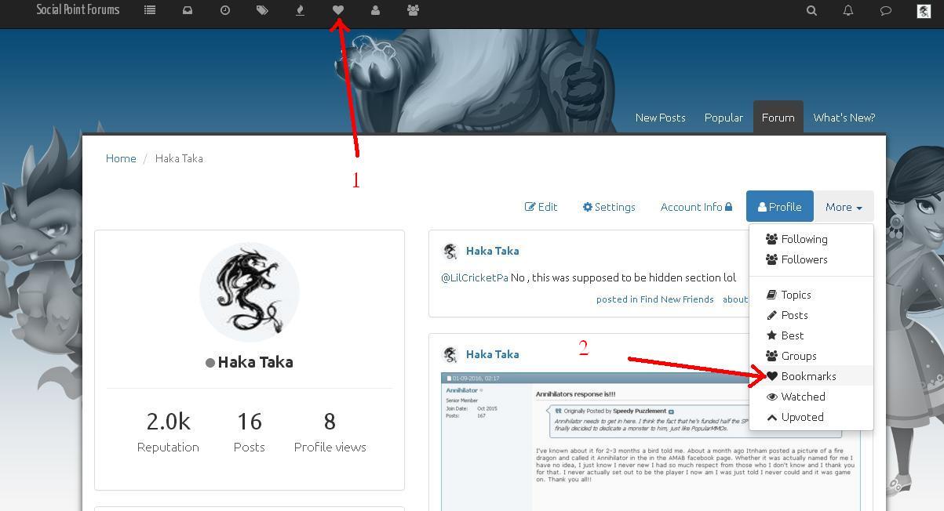944x511 pixels.
Task: Open the tags icon in navbar
Action: [x=262, y=10]
